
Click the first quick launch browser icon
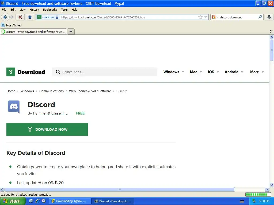pyautogui.click(x=31, y=201)
